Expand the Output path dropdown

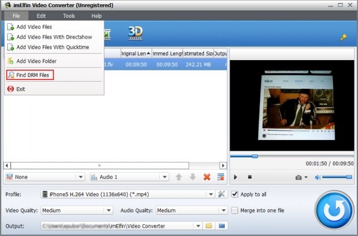(x=198, y=226)
